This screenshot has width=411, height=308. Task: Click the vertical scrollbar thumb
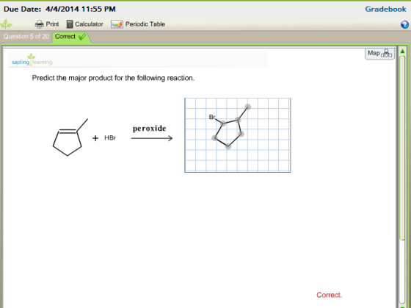click(x=402, y=147)
